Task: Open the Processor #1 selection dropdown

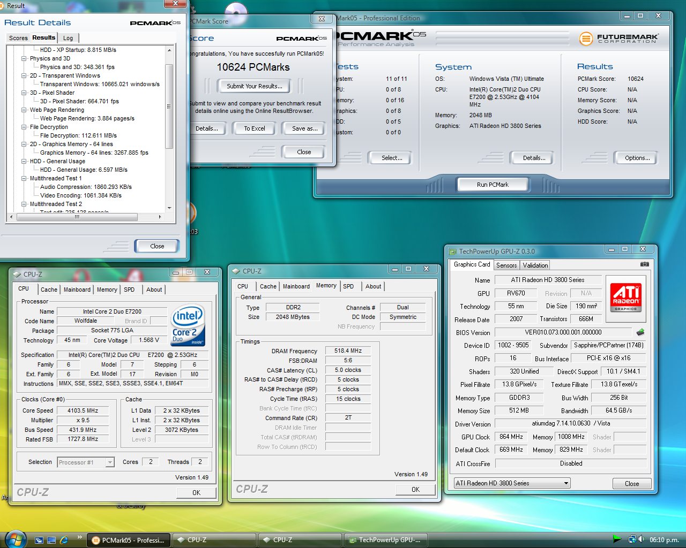Action: click(x=110, y=462)
